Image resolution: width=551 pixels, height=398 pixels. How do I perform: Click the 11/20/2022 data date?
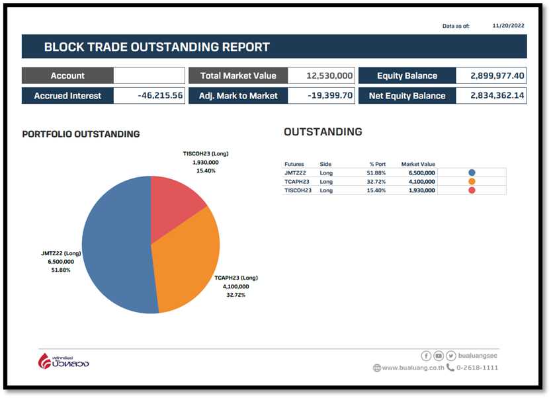(x=508, y=26)
